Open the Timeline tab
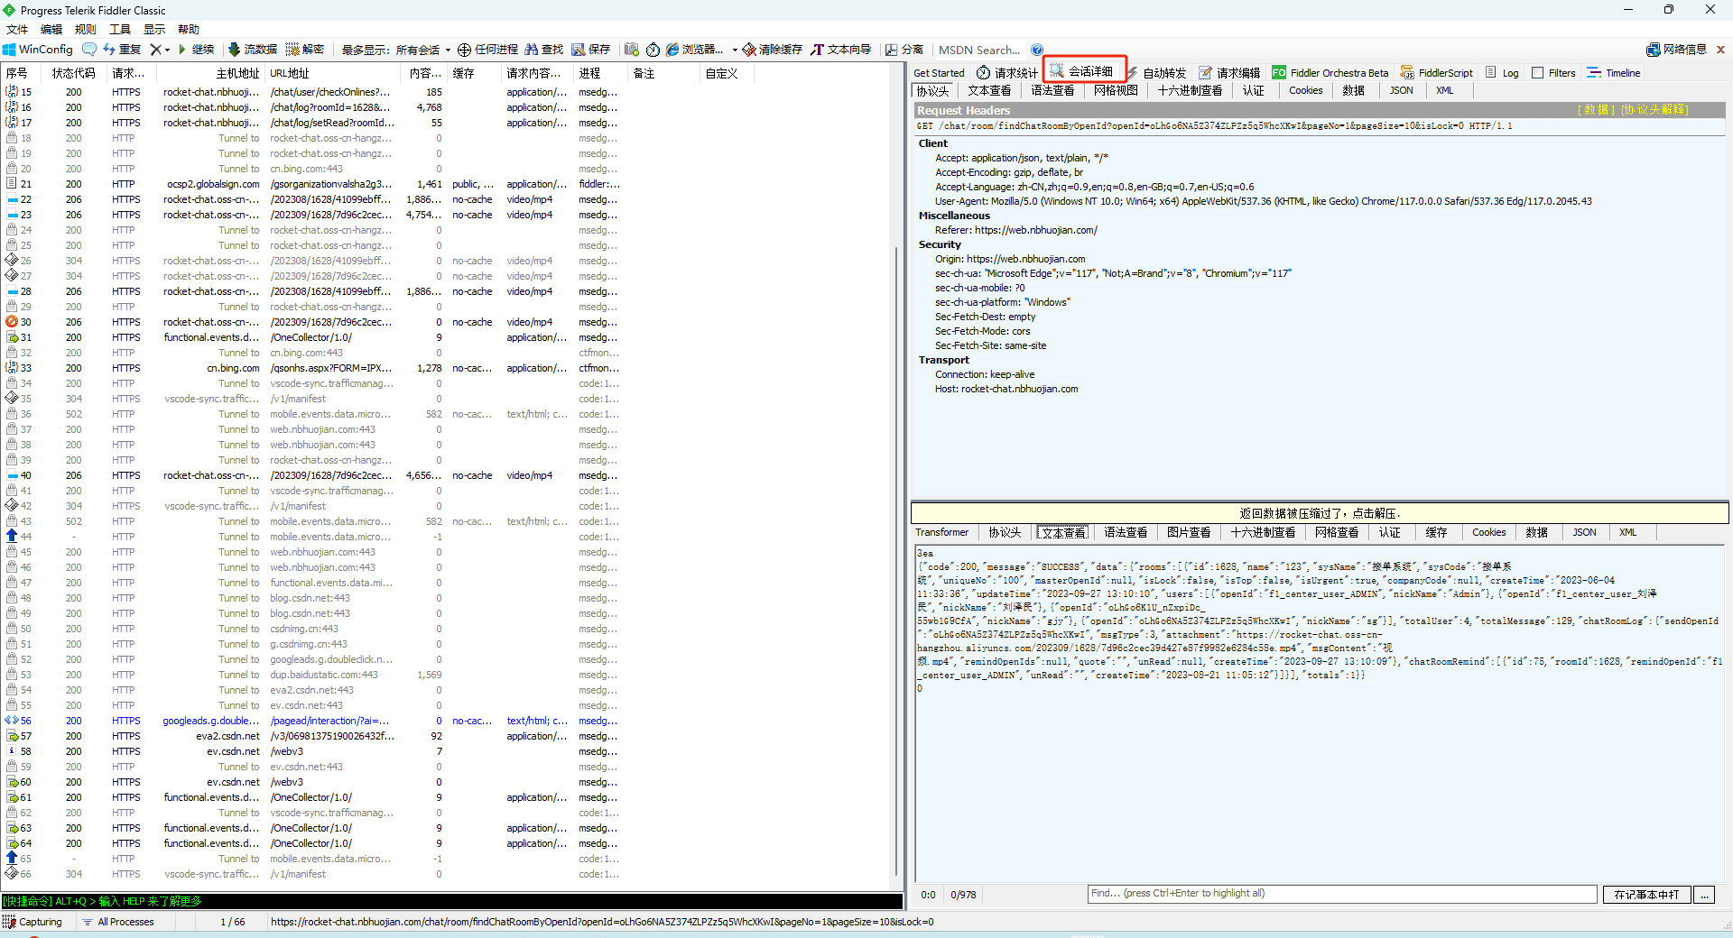This screenshot has width=1733, height=938. tap(1614, 73)
